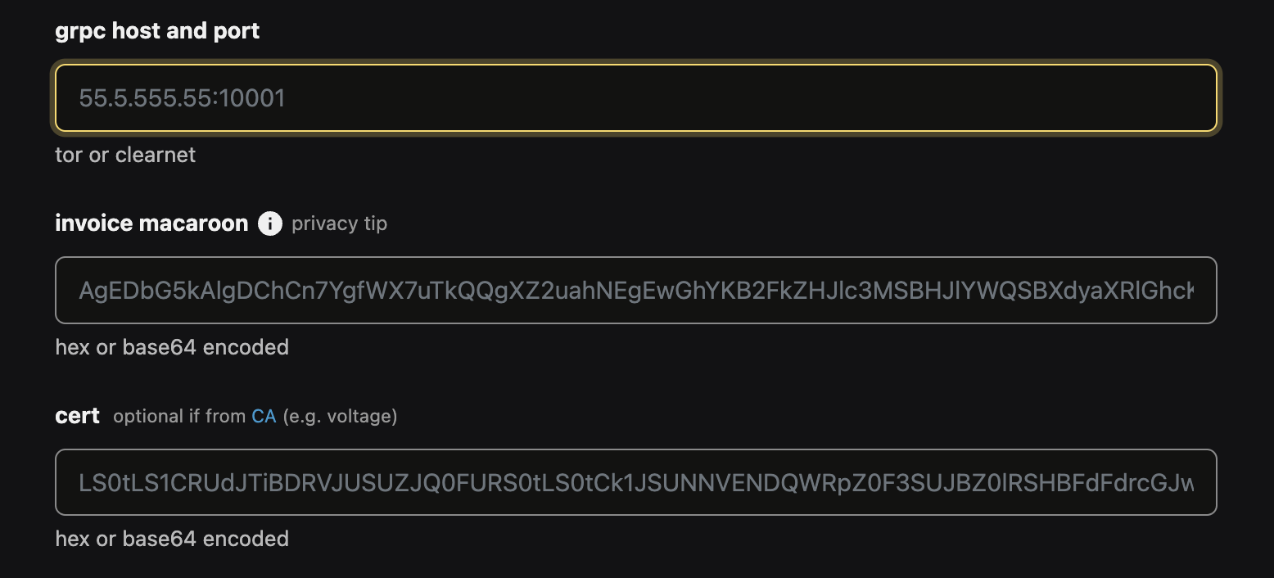Click 'hex' hint below invoice macaroon field
Viewport: 1274px width, 578px height.
click(x=72, y=347)
